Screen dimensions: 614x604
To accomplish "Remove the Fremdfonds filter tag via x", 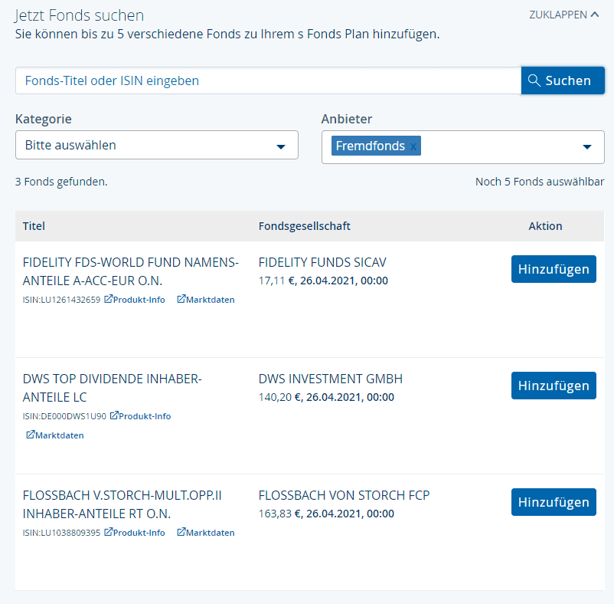I will [x=413, y=146].
